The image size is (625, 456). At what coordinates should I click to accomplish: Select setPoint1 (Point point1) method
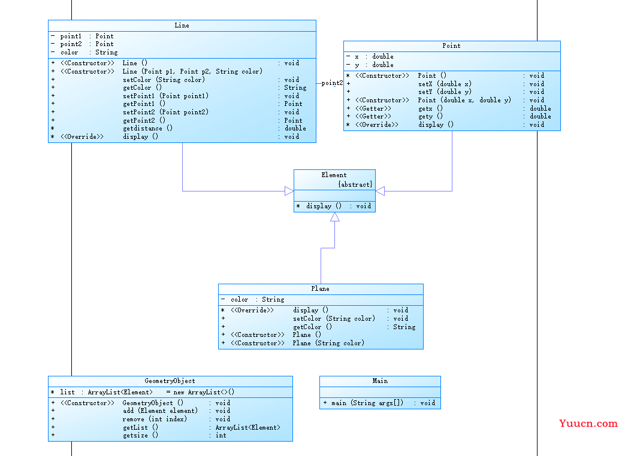coord(165,96)
